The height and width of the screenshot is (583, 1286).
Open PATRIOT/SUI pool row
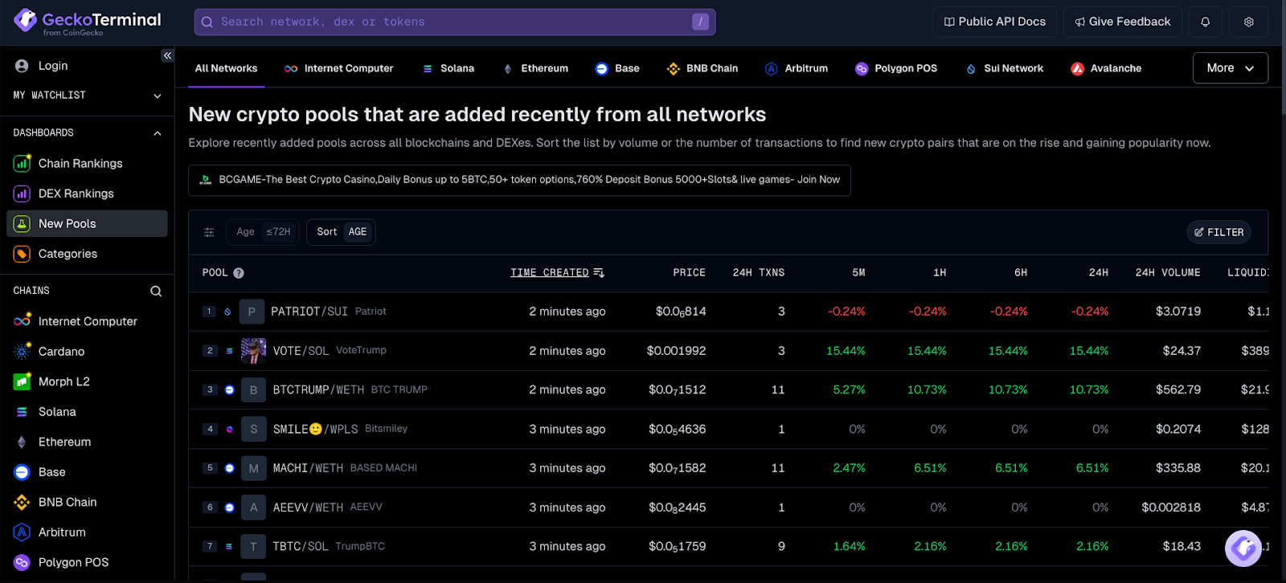click(x=728, y=312)
